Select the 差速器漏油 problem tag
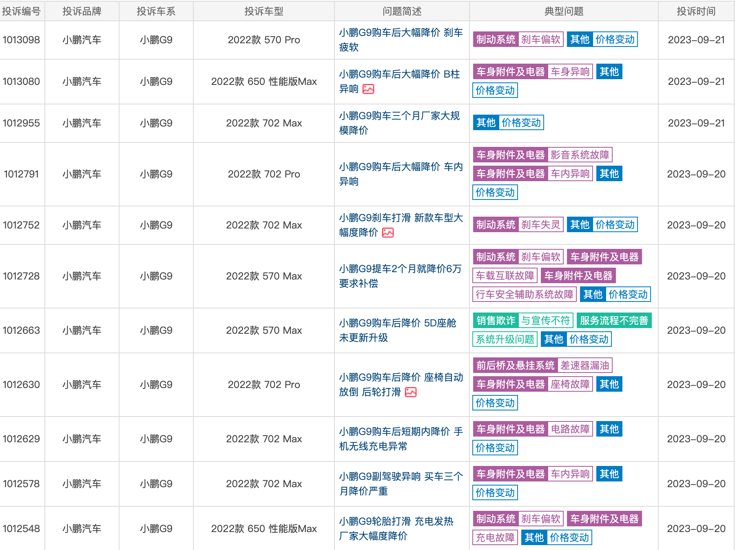The height and width of the screenshot is (550, 735). click(x=584, y=366)
